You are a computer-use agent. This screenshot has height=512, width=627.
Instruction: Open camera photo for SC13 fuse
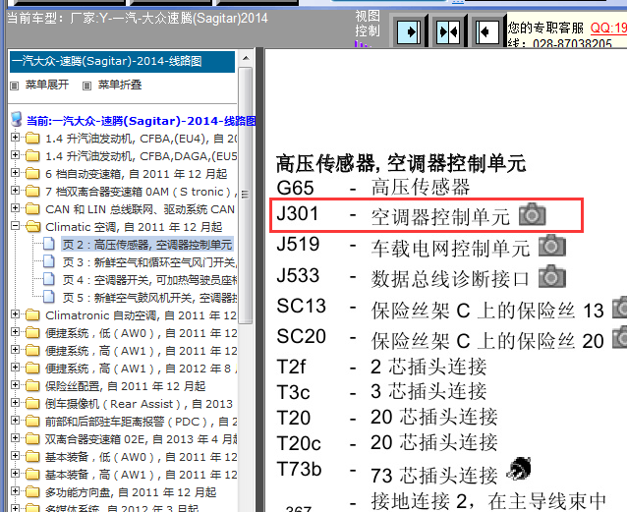[x=620, y=308]
